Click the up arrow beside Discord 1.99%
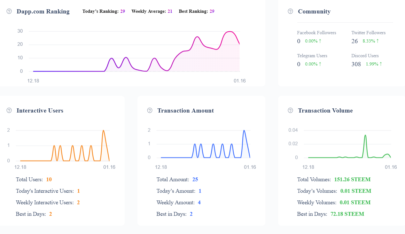 381,64
